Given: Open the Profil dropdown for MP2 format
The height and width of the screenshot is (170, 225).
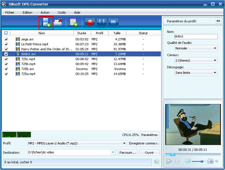Looking at the screenshot, I should coord(77,143).
